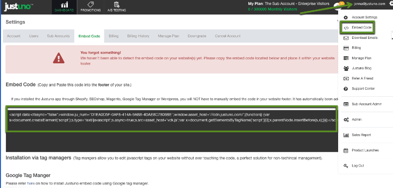This screenshot has width=393, height=188.
Task: Click the Log Out key icon
Action: coord(346,166)
